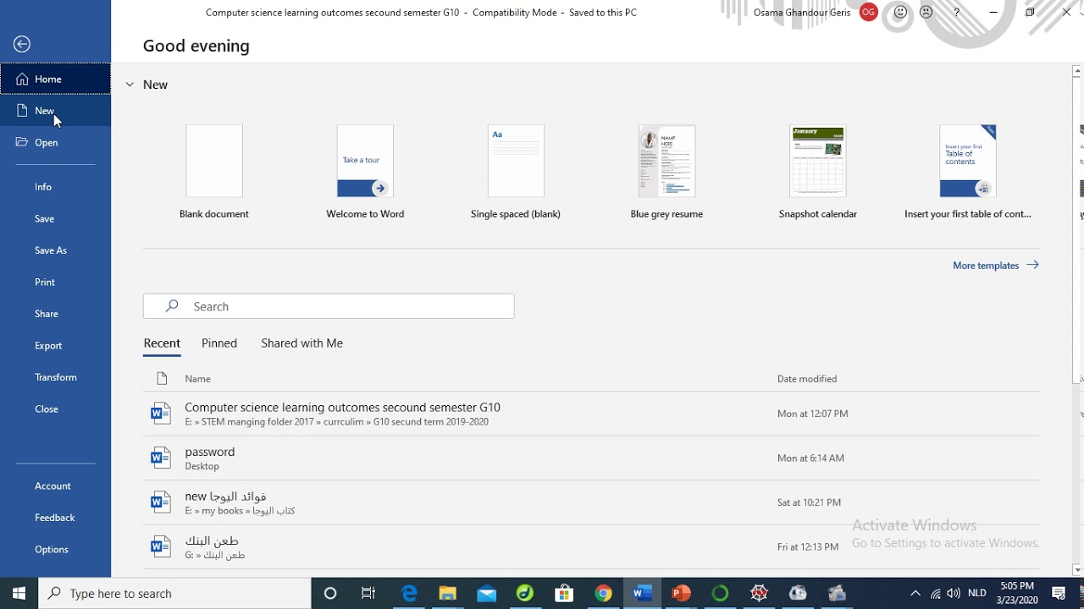The height and width of the screenshot is (609, 1084).
Task: Launch Microsoft Edge from taskbar
Action: 409,593
